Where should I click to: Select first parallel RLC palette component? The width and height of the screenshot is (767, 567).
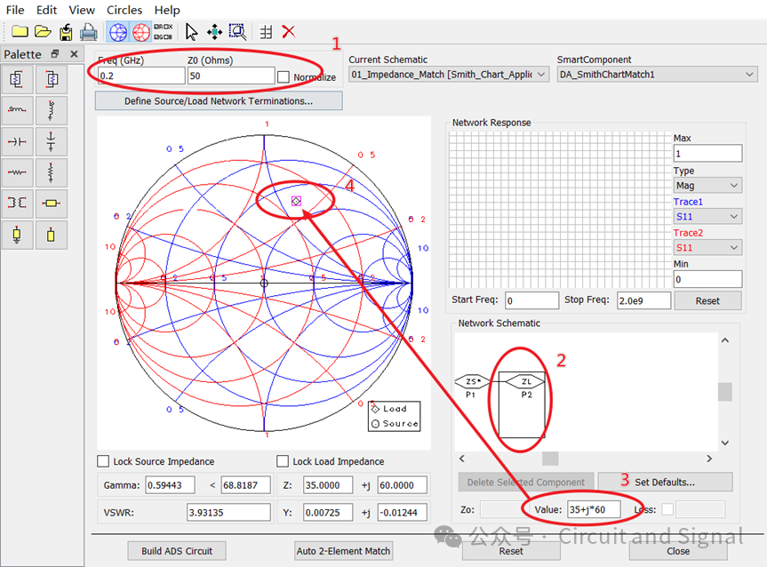17,79
